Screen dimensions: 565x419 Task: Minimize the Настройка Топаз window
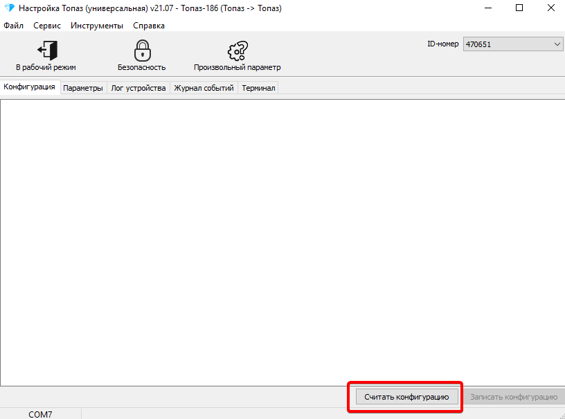click(488, 8)
